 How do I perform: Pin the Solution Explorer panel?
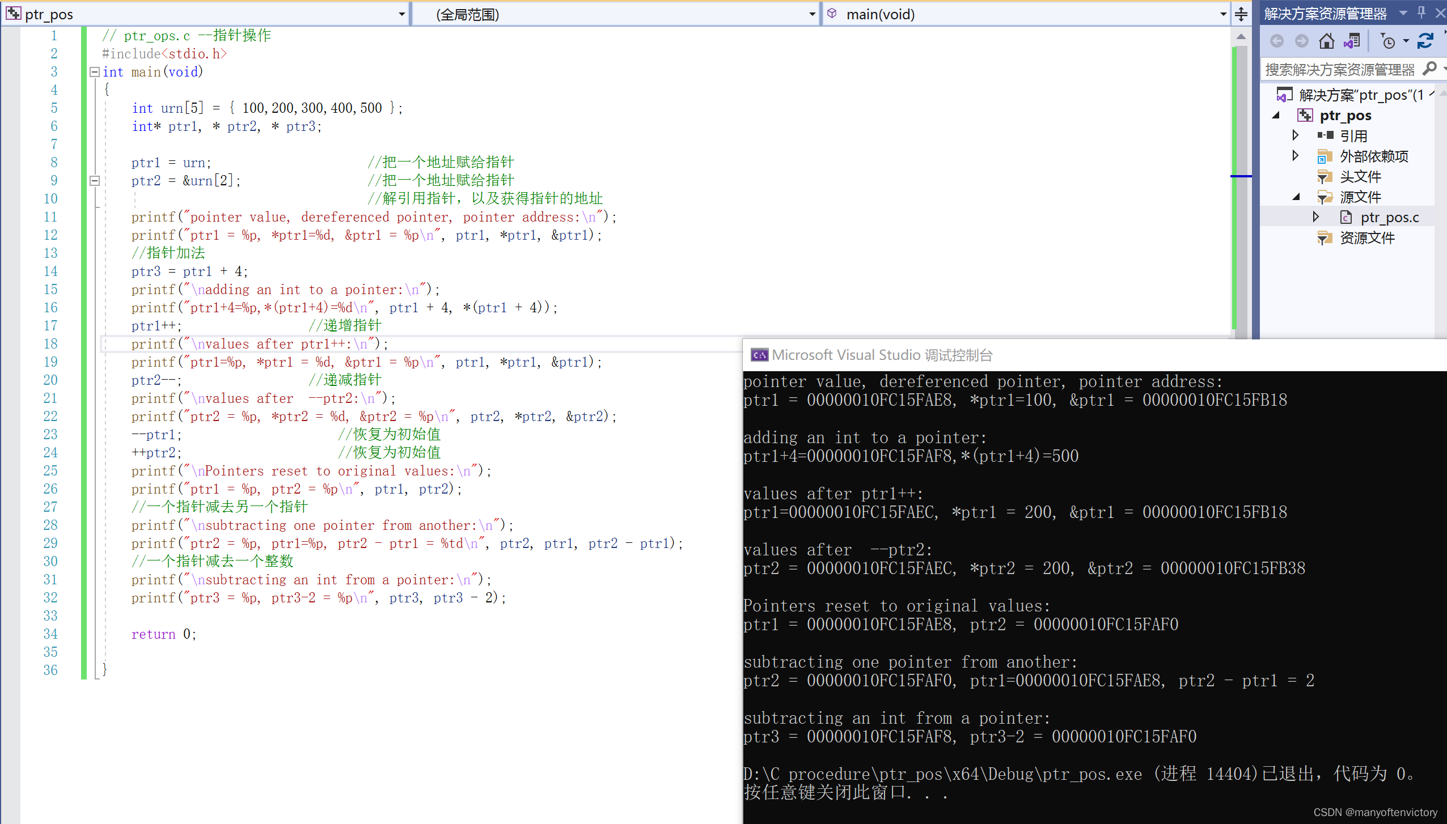click(x=1421, y=12)
